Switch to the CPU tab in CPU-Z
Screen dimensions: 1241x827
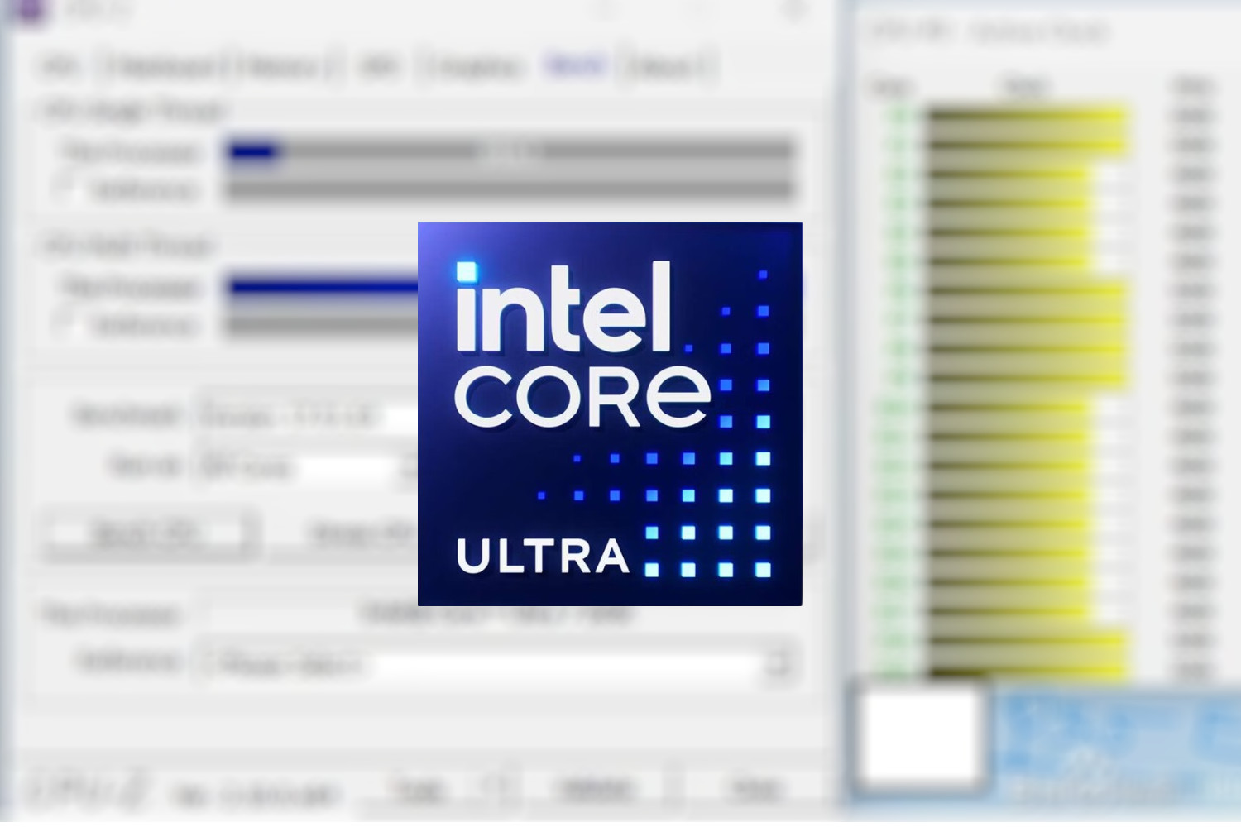[x=60, y=67]
